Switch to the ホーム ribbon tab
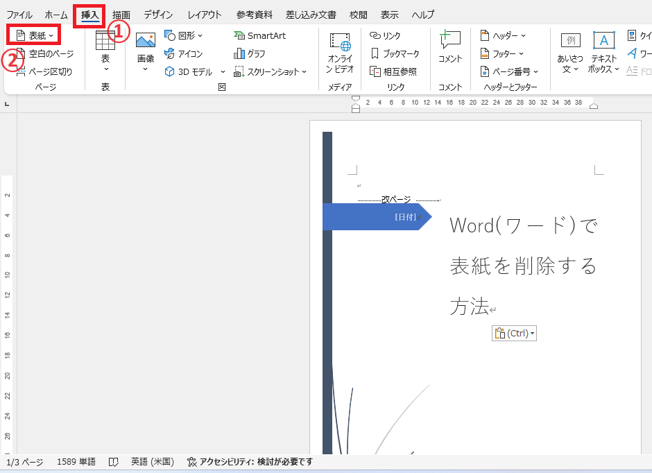The width and height of the screenshot is (652, 473). [56, 15]
